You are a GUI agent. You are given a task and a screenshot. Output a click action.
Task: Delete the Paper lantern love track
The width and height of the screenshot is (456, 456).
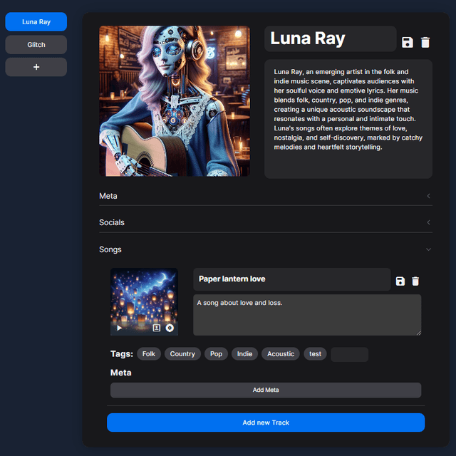click(415, 281)
